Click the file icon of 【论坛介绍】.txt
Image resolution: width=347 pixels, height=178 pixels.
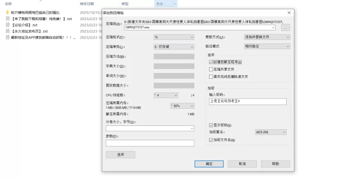click(x=7, y=25)
